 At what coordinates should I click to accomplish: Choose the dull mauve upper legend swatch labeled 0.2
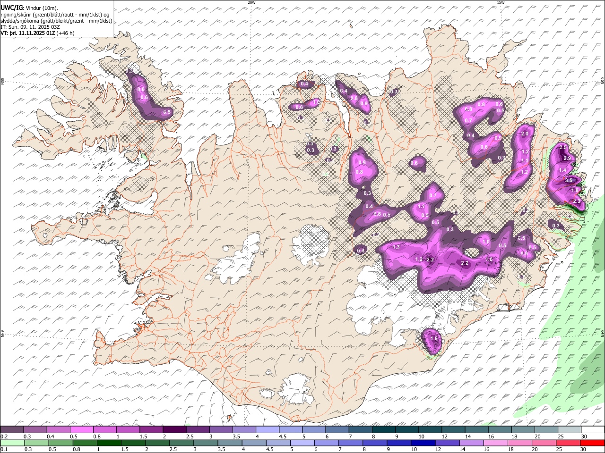[12, 430]
